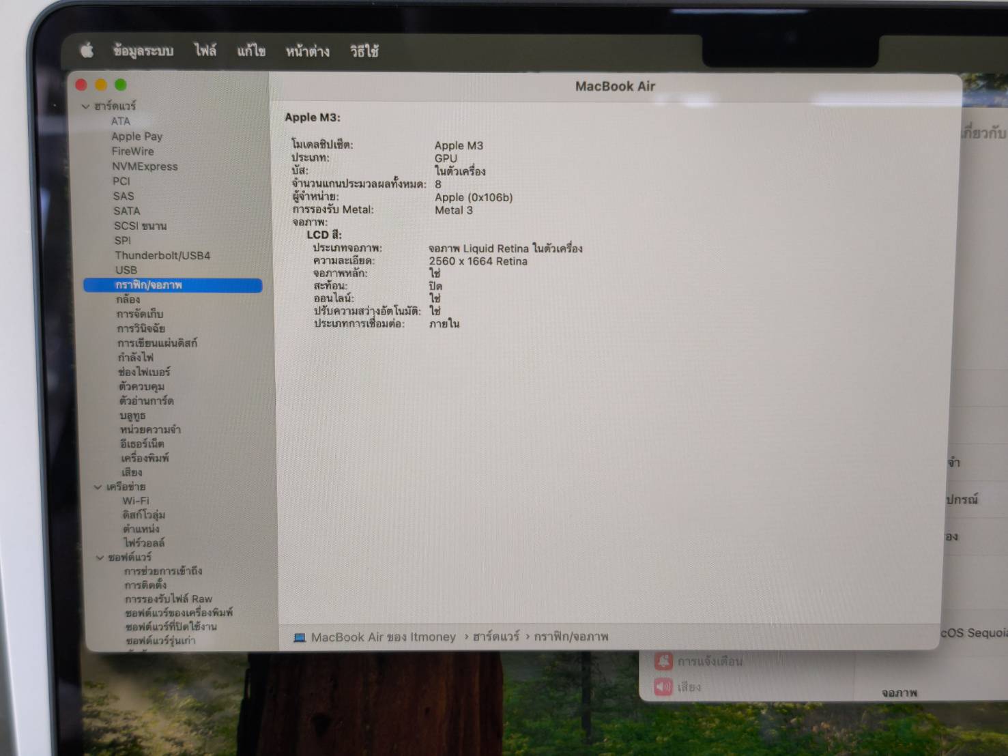Select บลูทูธ (Bluetooth) in the sidebar
Image resolution: width=1008 pixels, height=756 pixels.
132,416
